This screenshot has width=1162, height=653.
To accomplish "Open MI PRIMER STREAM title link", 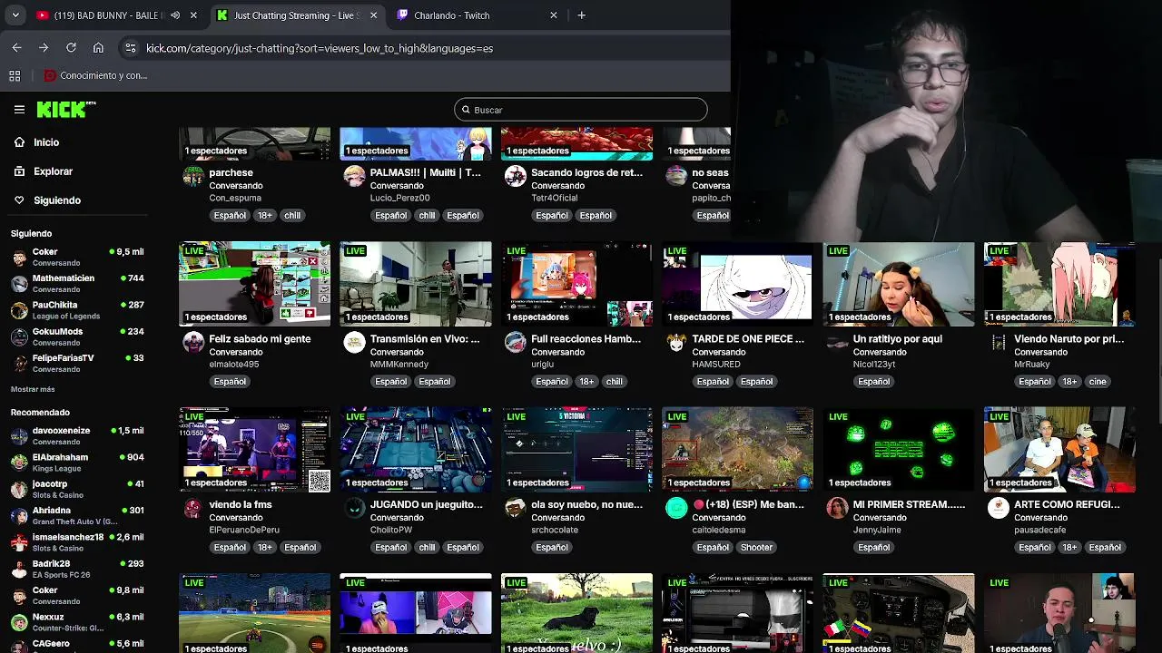I will (x=909, y=504).
